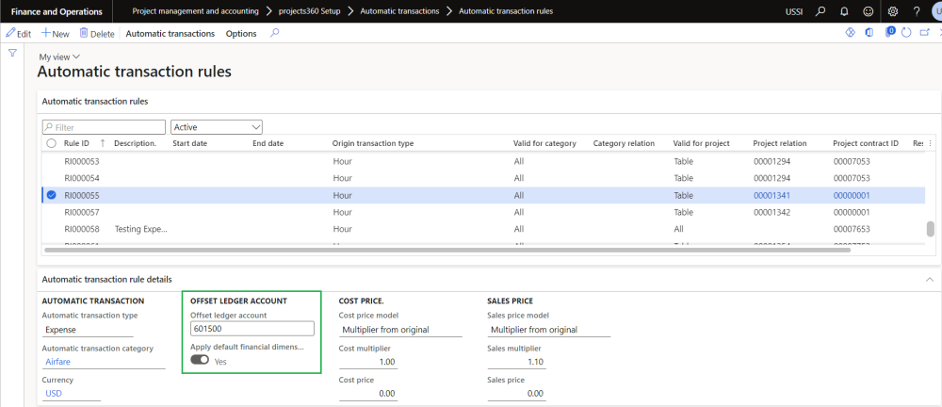Open the Automatic transactions menu
This screenshot has height=407, width=942.
pyautogui.click(x=170, y=33)
